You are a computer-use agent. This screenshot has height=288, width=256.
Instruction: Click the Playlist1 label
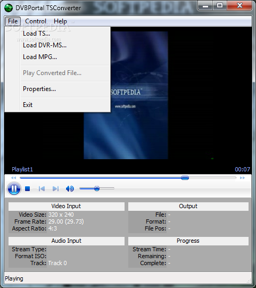(22, 169)
